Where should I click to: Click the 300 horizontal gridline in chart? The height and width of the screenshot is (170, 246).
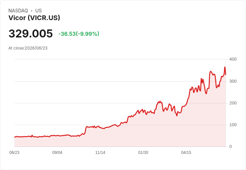click(120, 81)
